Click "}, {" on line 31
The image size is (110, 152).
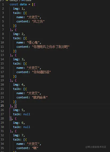13,131
